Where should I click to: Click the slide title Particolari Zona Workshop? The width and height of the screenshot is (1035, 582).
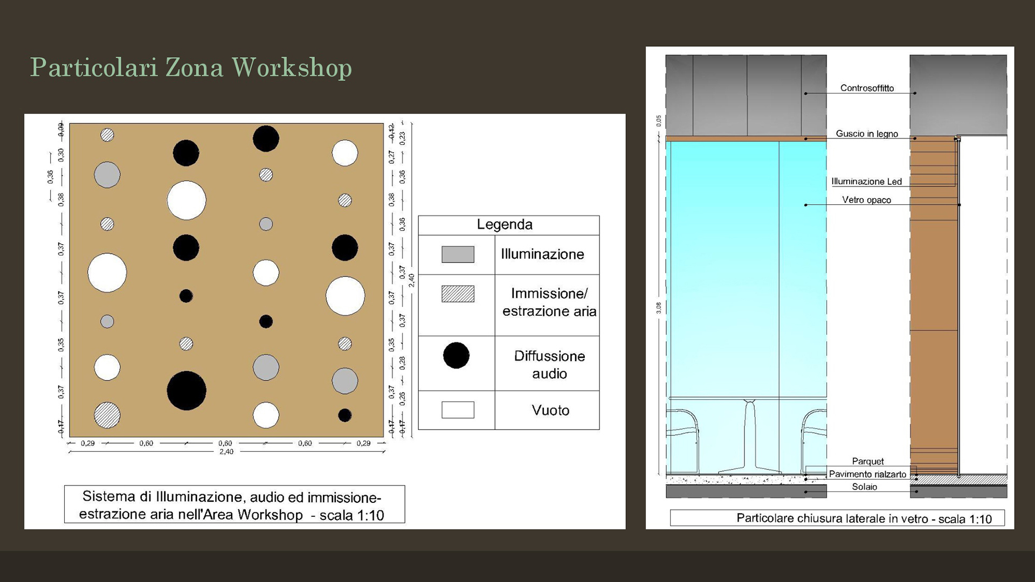[191, 68]
